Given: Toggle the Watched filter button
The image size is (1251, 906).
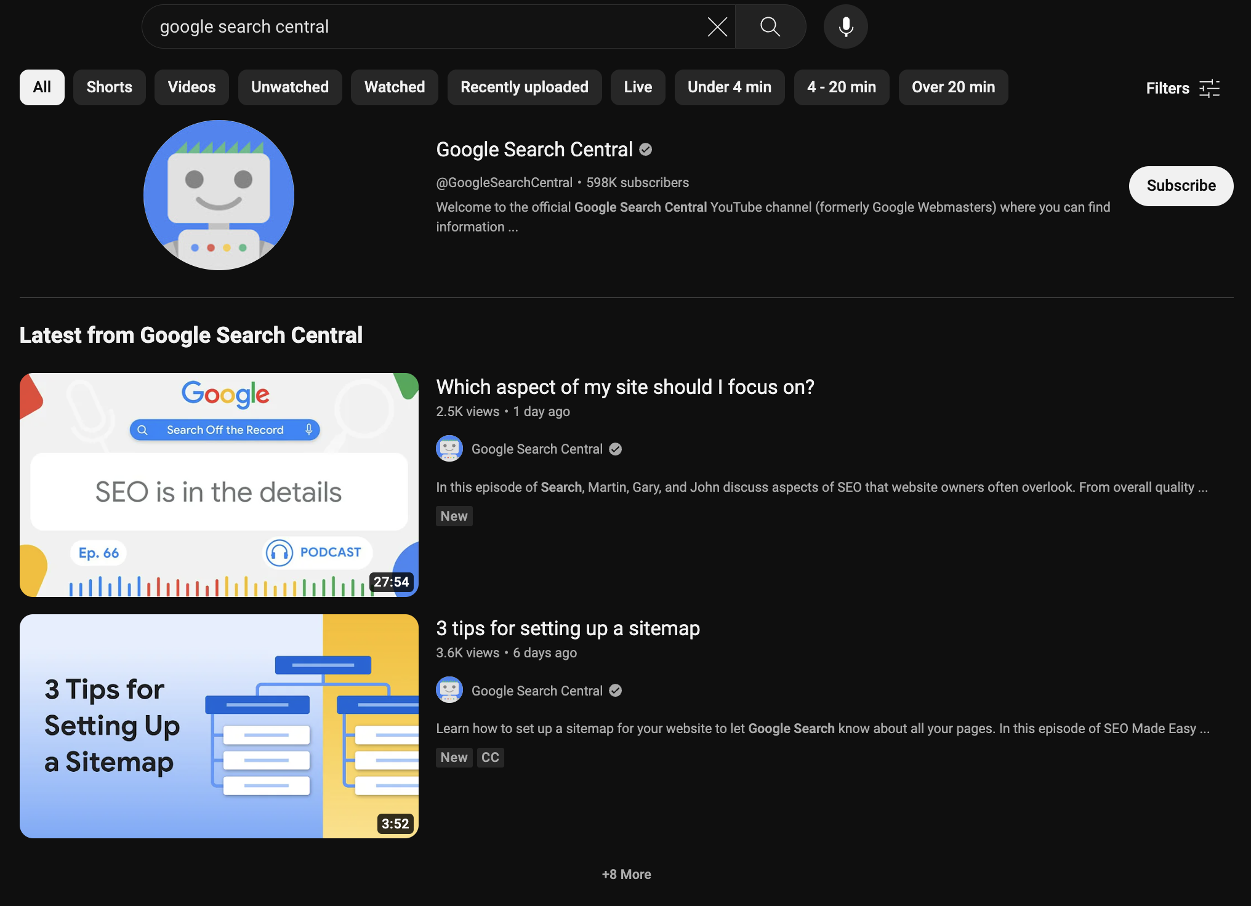Looking at the screenshot, I should coord(395,87).
